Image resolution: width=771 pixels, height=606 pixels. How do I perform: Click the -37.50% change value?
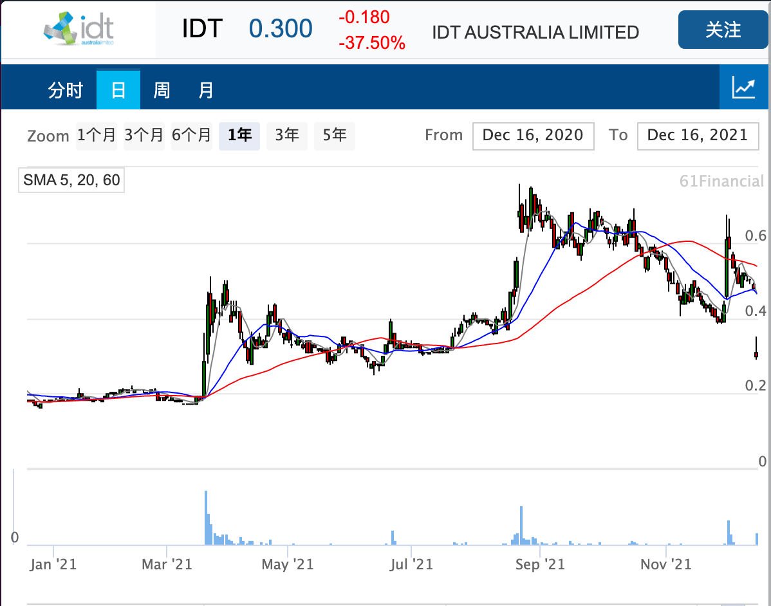pyautogui.click(x=372, y=43)
